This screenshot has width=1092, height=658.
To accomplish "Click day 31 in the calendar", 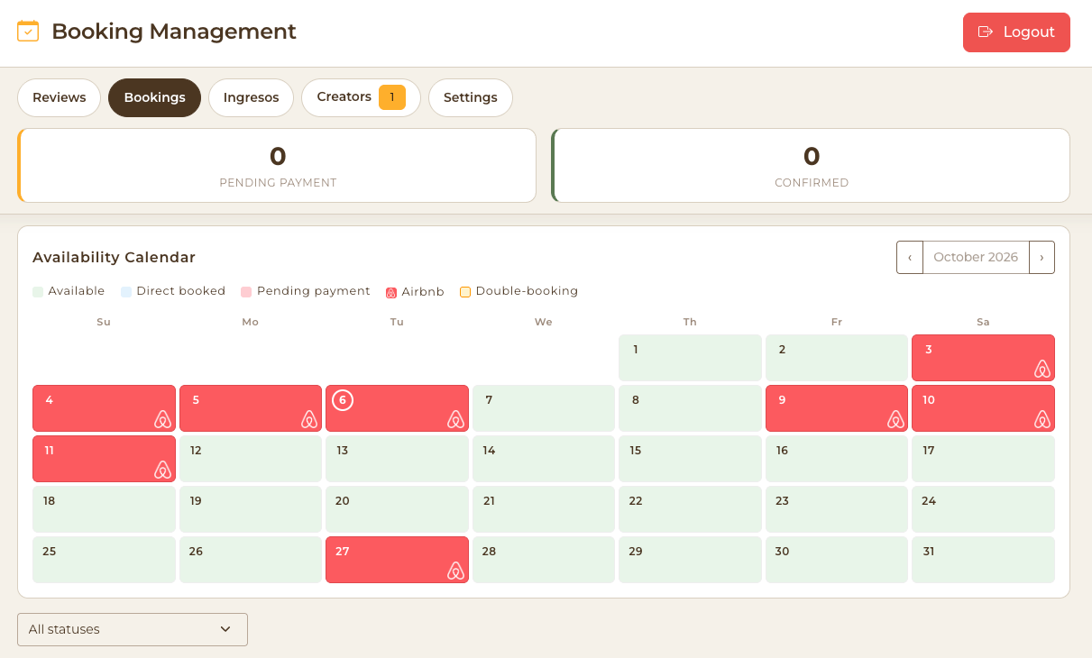I will coord(983,560).
